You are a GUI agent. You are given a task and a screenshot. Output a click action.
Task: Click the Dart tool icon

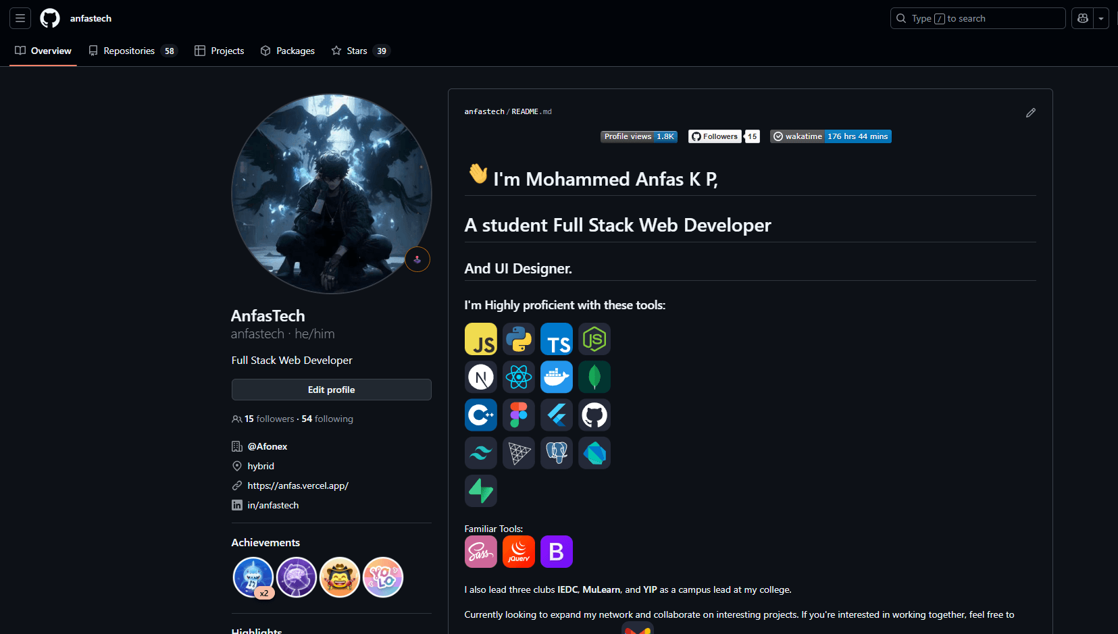click(594, 453)
